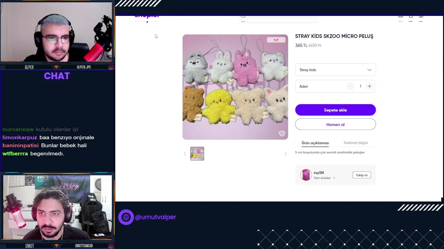Follow the seller with Takip et

click(x=361, y=175)
